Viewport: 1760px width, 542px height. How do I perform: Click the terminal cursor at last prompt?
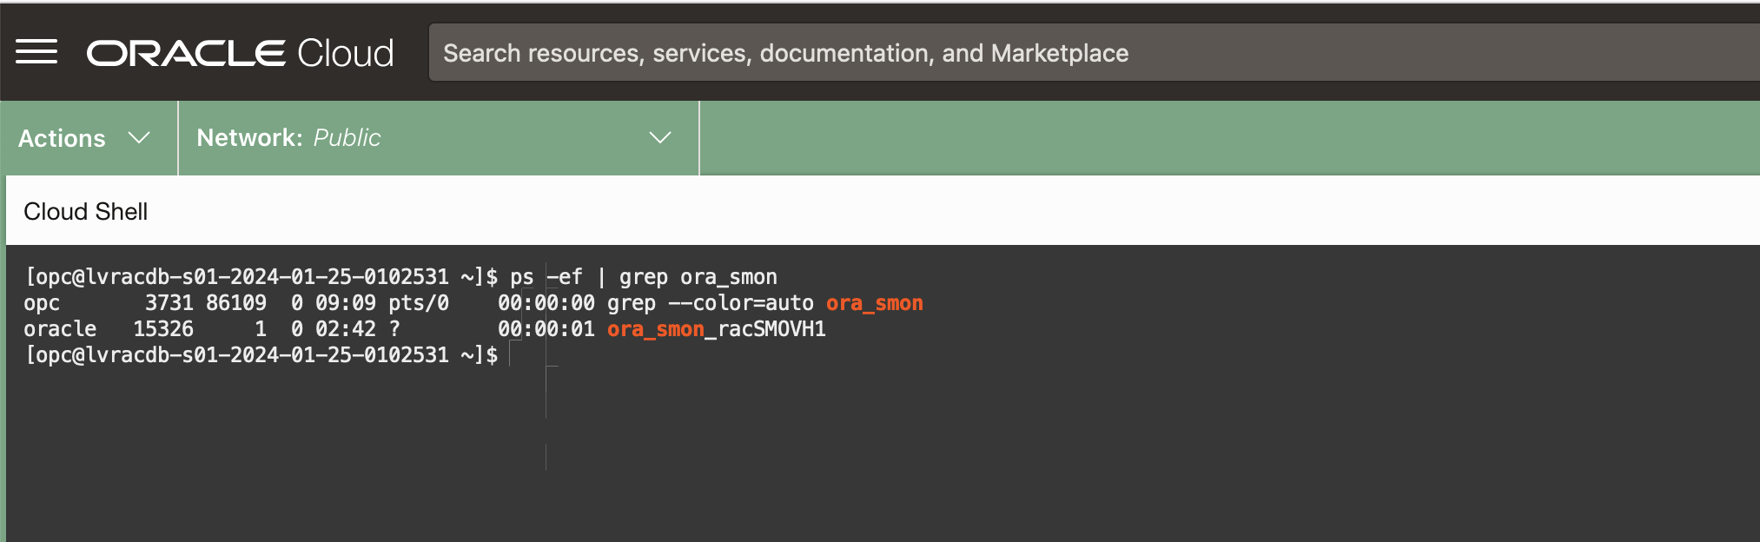point(511,355)
